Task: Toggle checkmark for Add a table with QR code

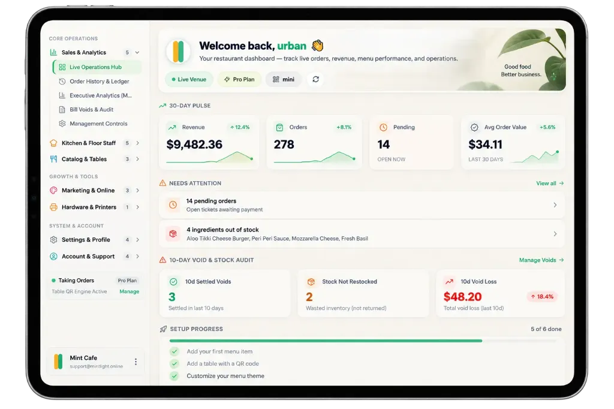Action: click(x=174, y=363)
